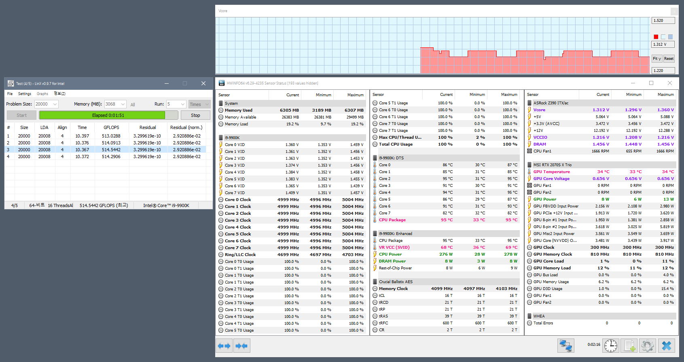
Task: Open the Settings menu in LinX
Action: click(25, 93)
